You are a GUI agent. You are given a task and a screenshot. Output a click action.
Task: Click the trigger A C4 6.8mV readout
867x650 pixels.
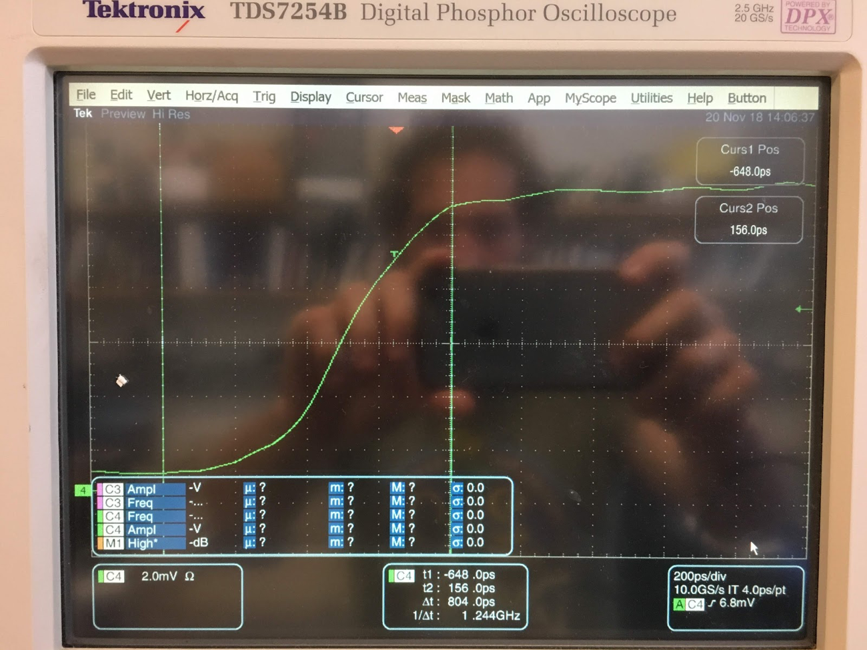(x=714, y=603)
